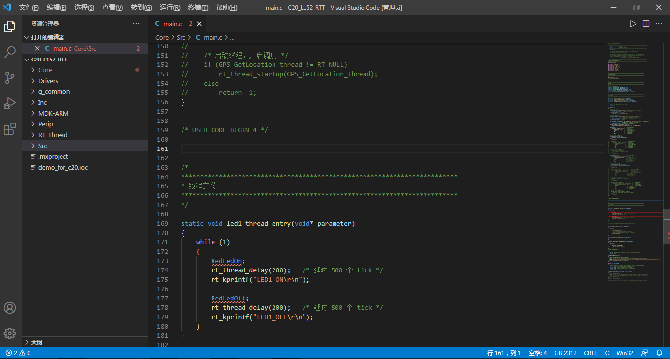Collapse the 打开的编辑器 section
670x359 pixels.
pos(85,37)
